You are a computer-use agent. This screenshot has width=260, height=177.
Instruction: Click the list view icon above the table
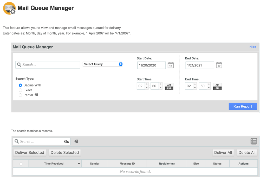[x=253, y=141]
